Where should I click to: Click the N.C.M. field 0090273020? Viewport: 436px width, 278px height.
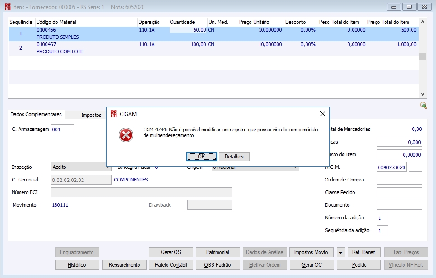(391, 167)
